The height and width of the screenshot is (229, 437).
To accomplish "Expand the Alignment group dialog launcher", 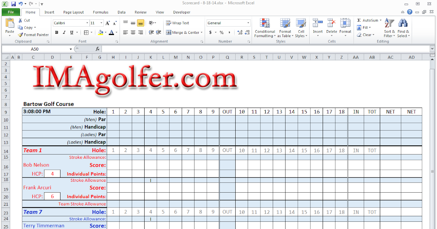I will (202, 42).
